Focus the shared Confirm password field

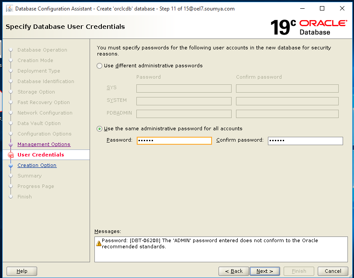pyautogui.click(x=305, y=141)
